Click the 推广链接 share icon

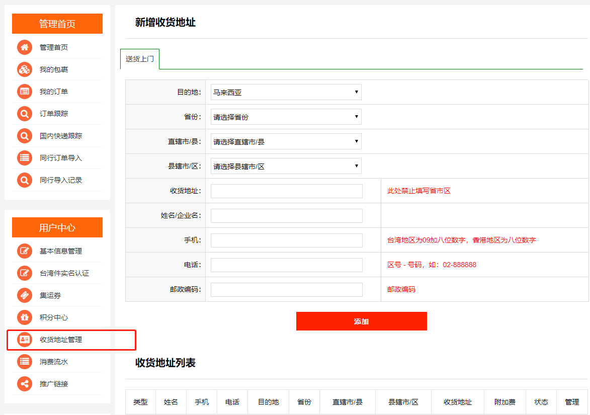(x=24, y=384)
